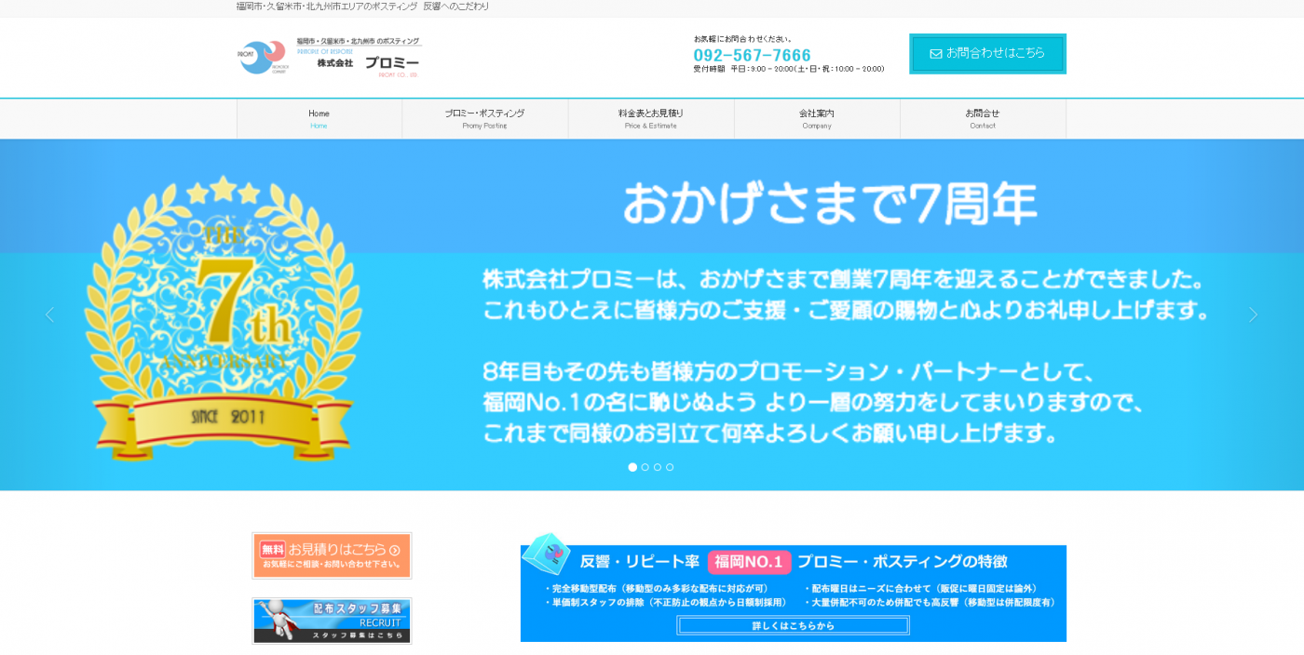Select the second carousel indicator dot
Screen dimensions: 1304x655
tap(645, 467)
